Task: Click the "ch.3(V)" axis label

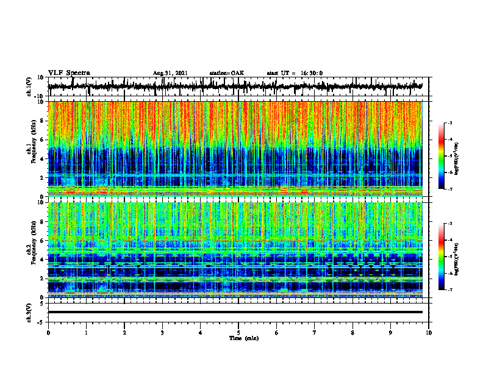Action: pyautogui.click(x=29, y=313)
